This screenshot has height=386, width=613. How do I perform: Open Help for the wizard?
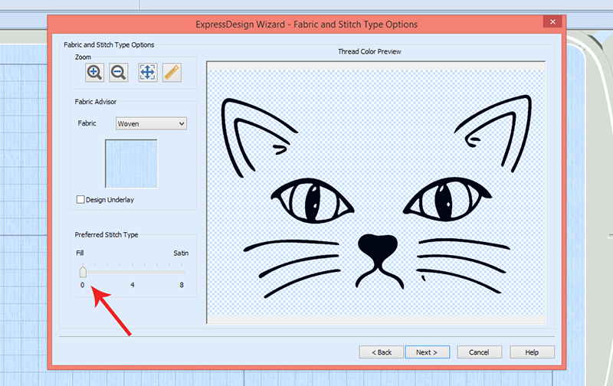click(x=532, y=352)
